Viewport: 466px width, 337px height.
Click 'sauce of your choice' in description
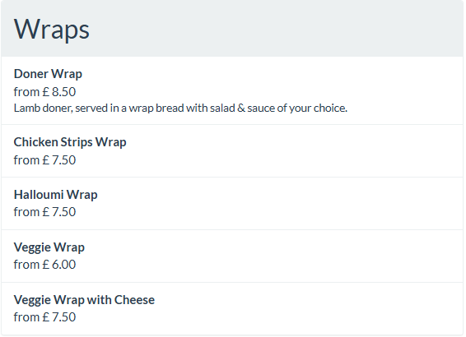(x=297, y=108)
